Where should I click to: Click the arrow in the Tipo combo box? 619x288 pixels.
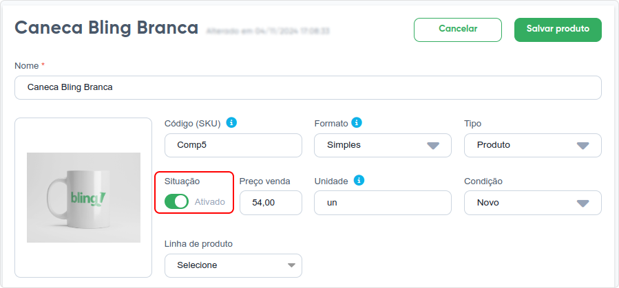point(583,146)
